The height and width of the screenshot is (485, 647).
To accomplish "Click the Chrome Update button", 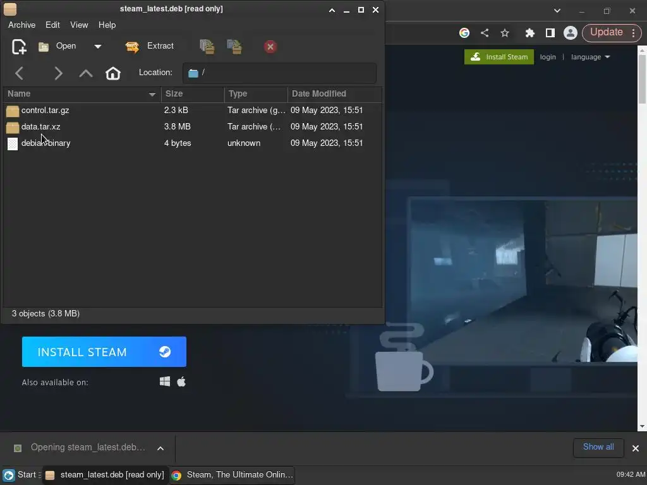I will tap(606, 33).
